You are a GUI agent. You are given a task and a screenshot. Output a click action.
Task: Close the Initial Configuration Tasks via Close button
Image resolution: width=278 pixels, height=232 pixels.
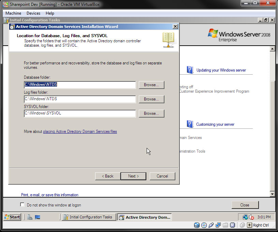click(245, 205)
